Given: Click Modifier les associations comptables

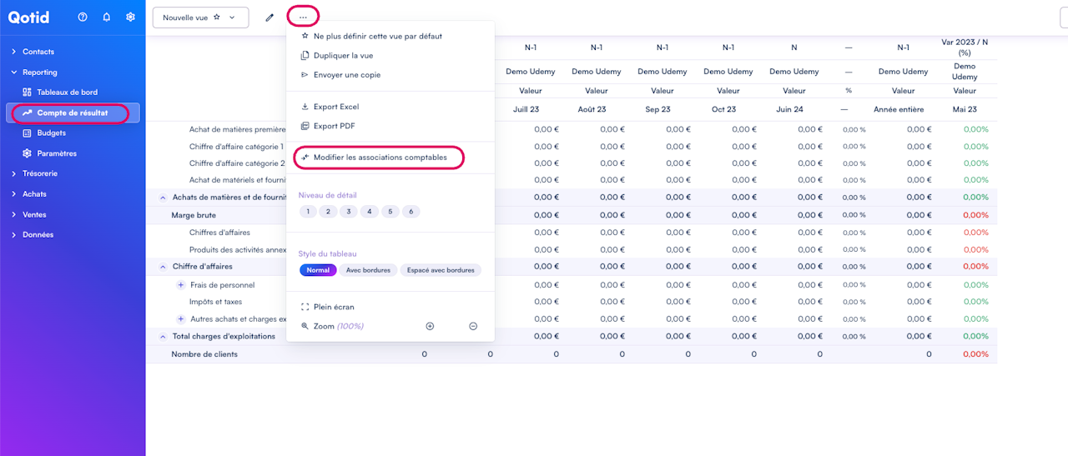Looking at the screenshot, I should click(x=380, y=158).
